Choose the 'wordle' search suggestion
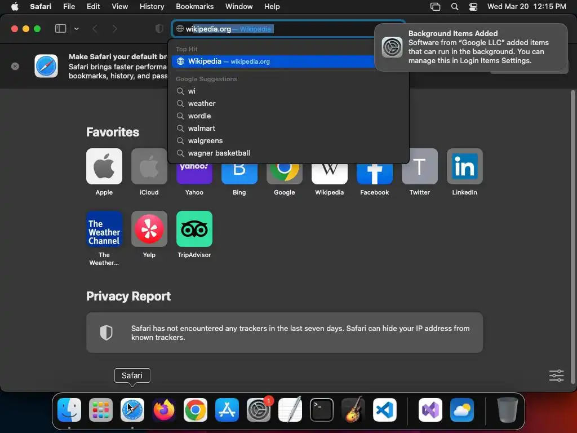 (x=289, y=116)
